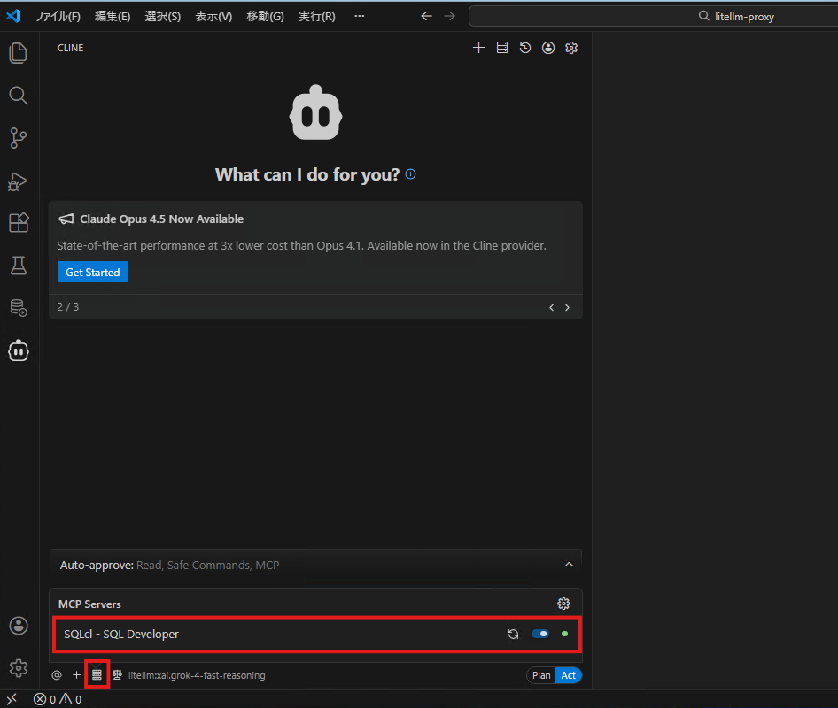Viewport: 838px width, 708px height.
Task: Open the 表示(V) menu
Action: pyautogui.click(x=213, y=17)
